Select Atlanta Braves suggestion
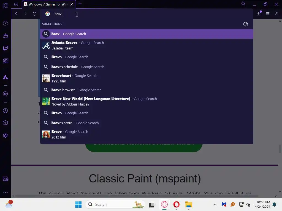 point(147,45)
